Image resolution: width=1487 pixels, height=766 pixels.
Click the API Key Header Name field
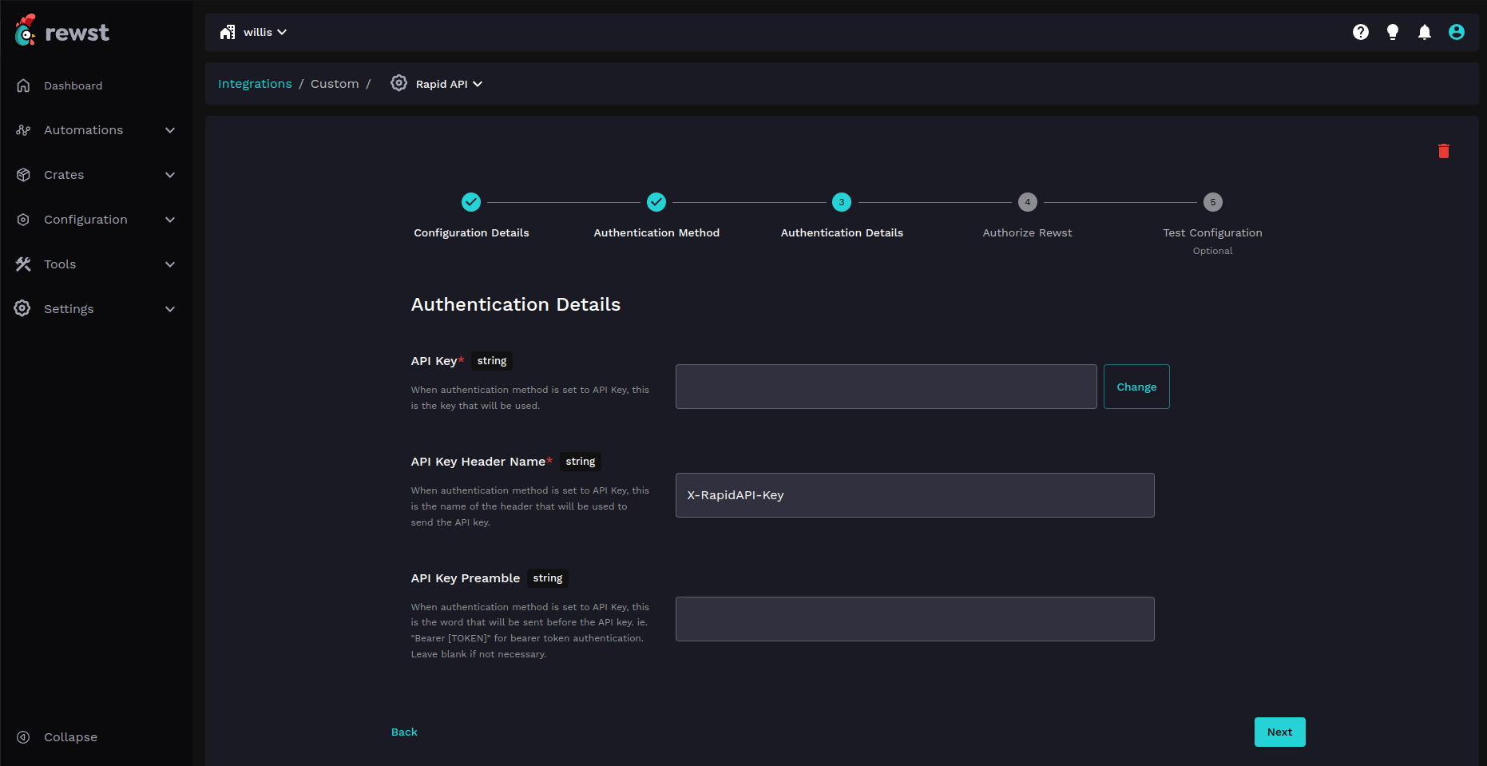914,495
